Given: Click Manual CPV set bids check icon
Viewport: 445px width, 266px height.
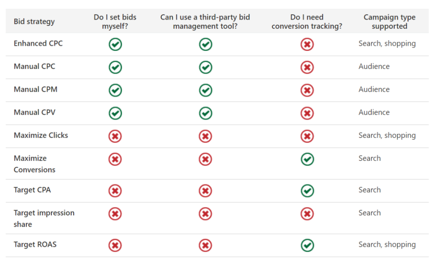Looking at the screenshot, I should pos(115,113).
